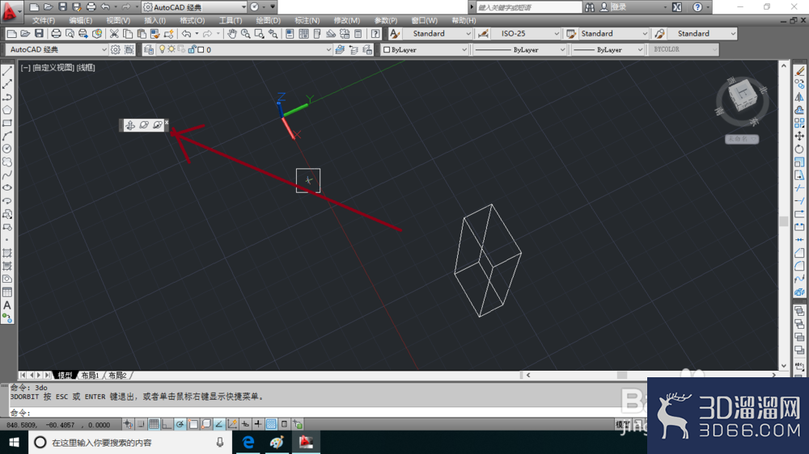Open the 绘图(D) menu
809x454 pixels.
point(269,21)
